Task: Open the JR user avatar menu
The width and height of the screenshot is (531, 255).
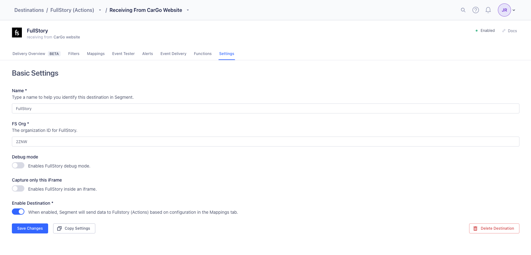Action: 504,10
